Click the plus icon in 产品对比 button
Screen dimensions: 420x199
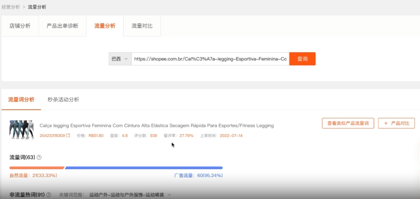point(385,123)
